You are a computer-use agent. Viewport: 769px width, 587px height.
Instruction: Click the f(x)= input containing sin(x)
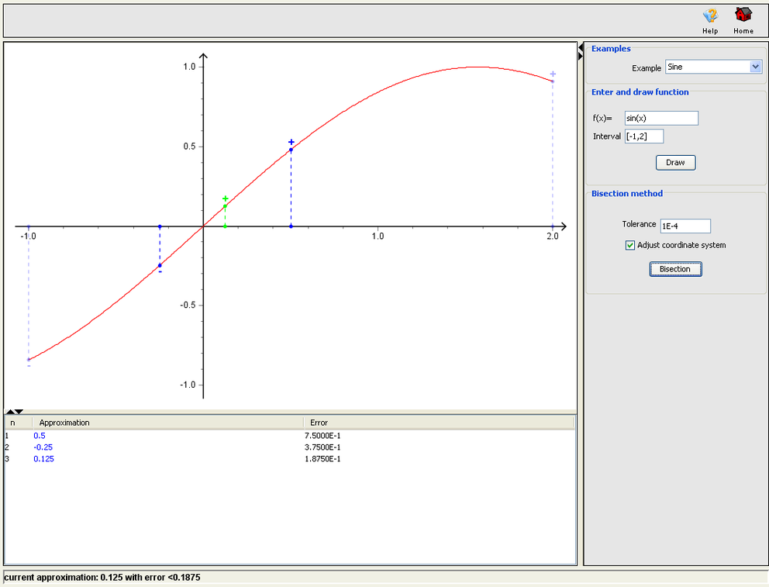[660, 118]
